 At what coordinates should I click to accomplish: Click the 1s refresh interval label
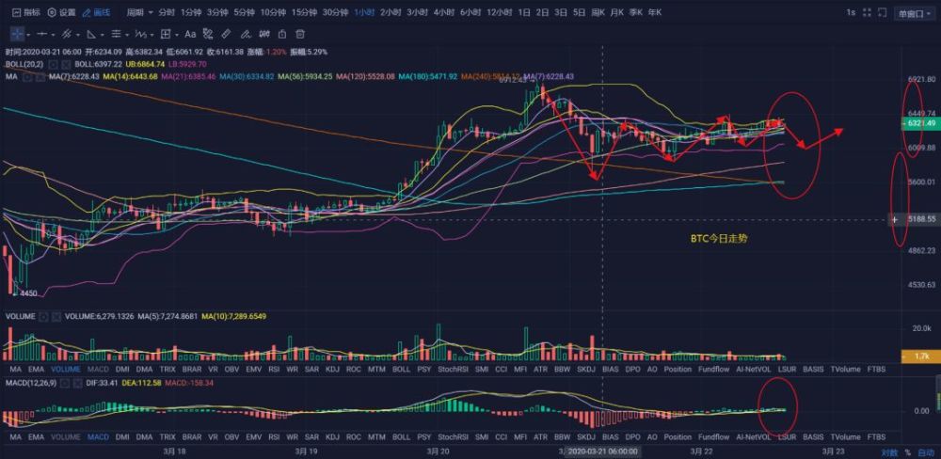click(x=851, y=12)
